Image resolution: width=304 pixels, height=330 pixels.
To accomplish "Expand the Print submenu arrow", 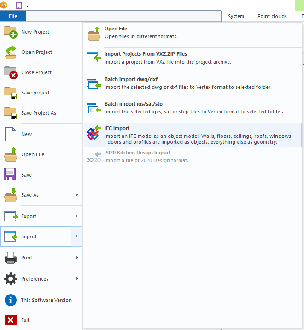I will (x=77, y=257).
